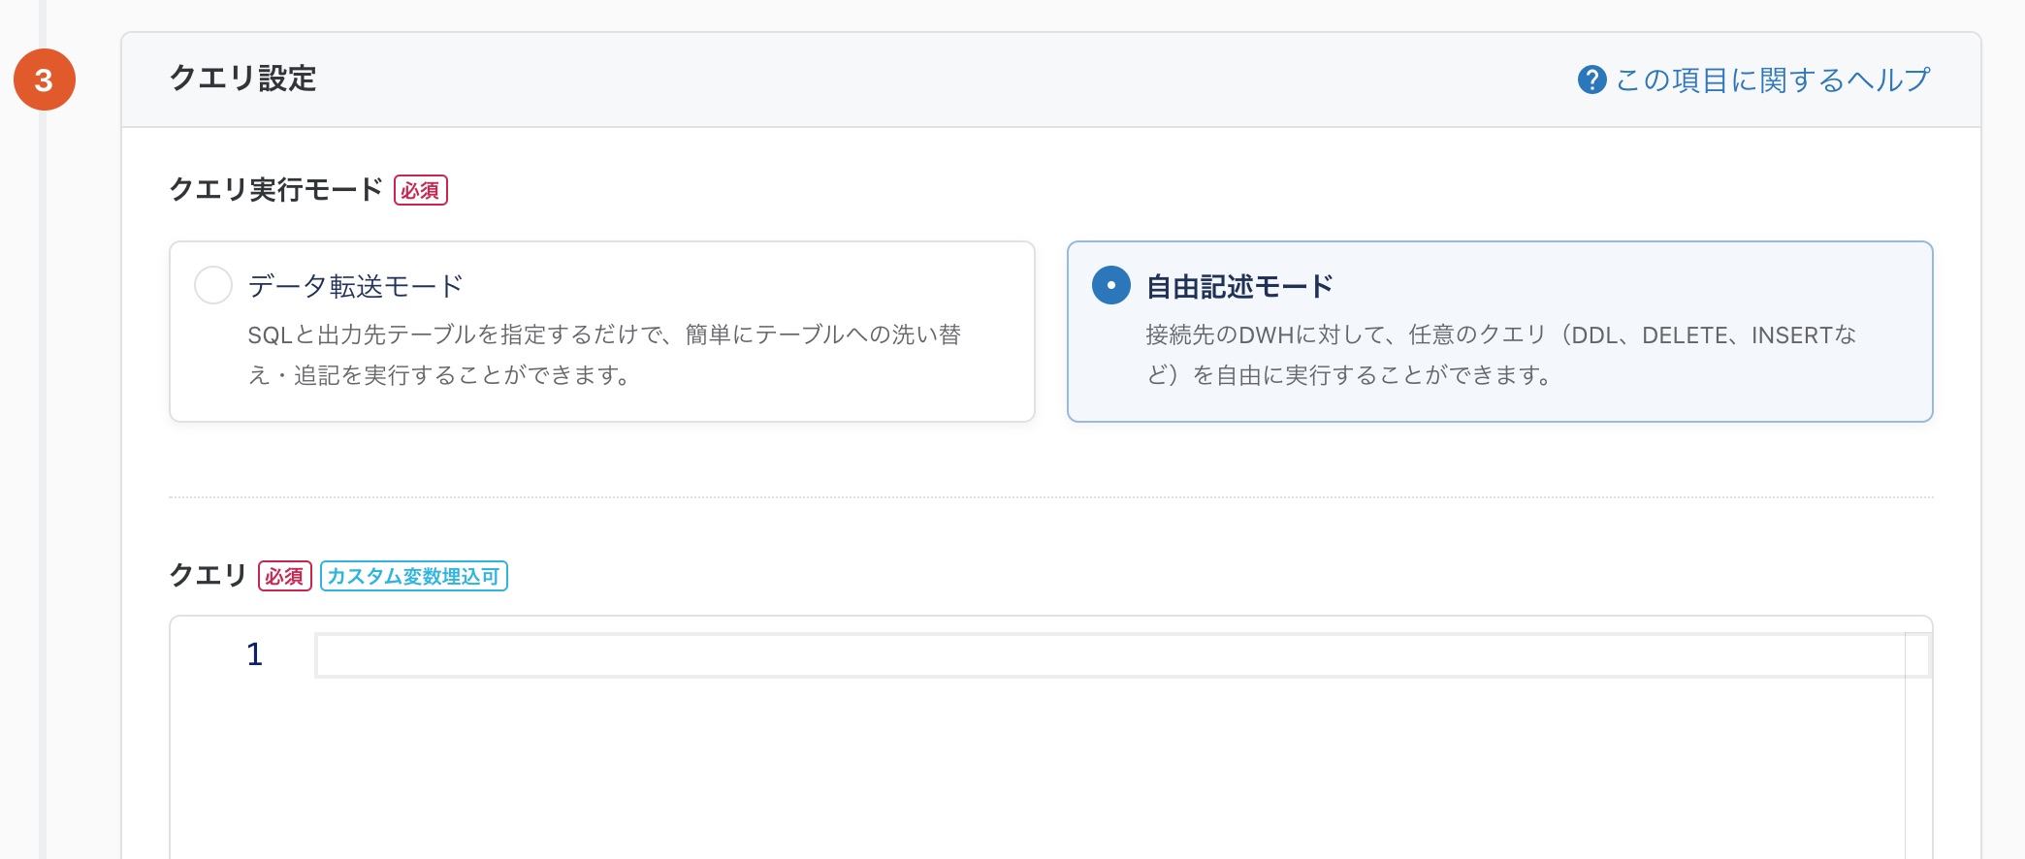Click the 必須 badge next to クエリ実行モード
Image resolution: width=2025 pixels, height=859 pixels.
coord(421,191)
